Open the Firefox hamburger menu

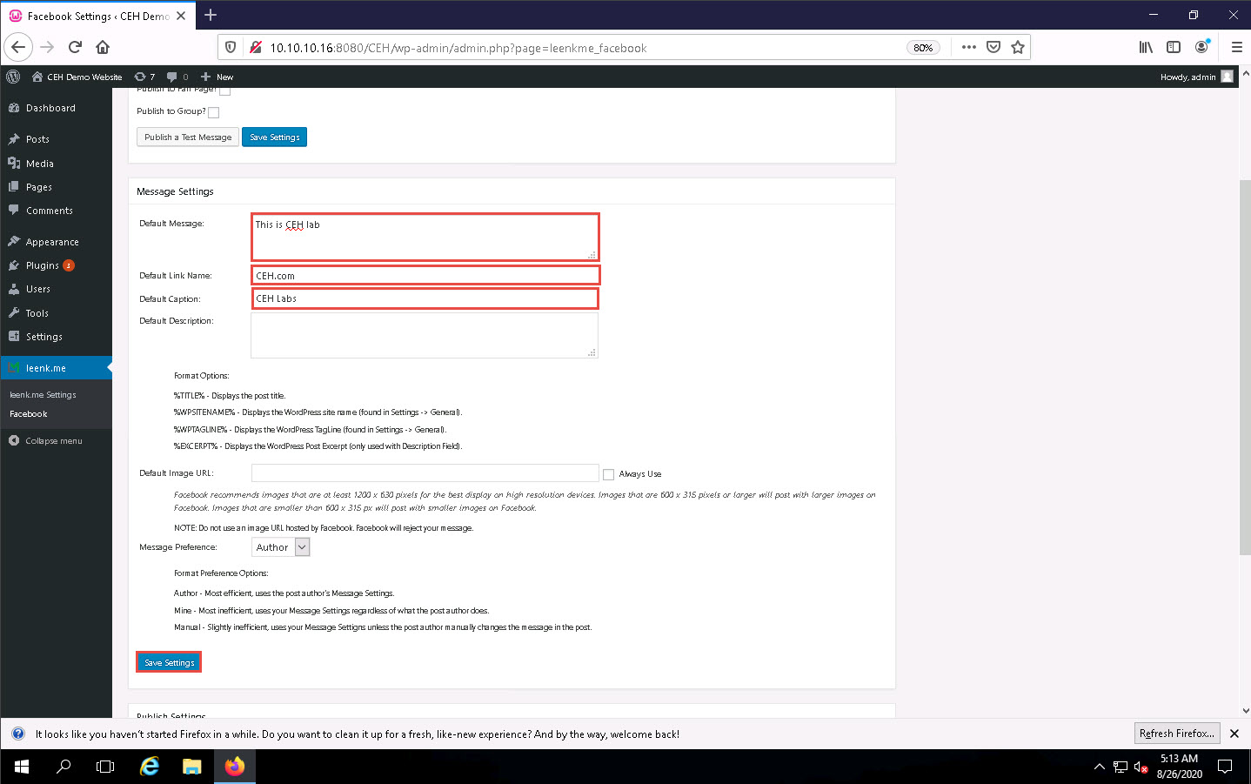(x=1236, y=47)
